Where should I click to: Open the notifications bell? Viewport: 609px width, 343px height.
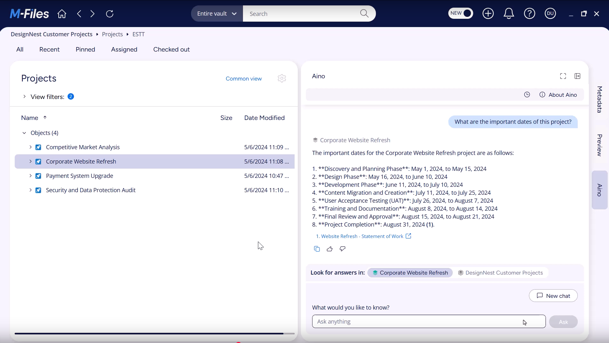(509, 14)
